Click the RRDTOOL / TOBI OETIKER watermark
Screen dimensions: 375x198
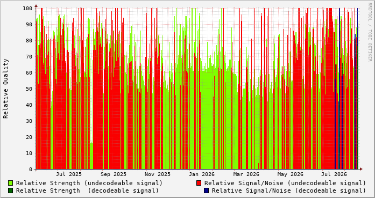tap(370, 32)
